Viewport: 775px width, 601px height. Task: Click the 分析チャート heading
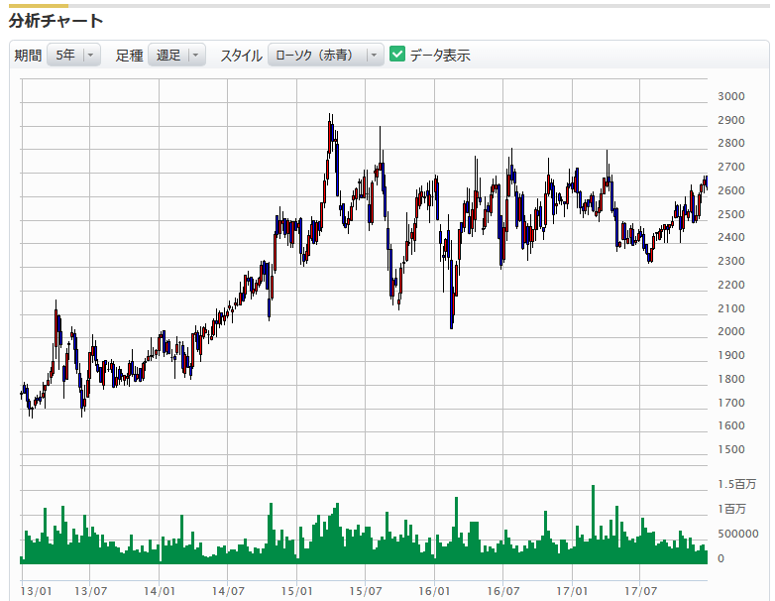56,20
